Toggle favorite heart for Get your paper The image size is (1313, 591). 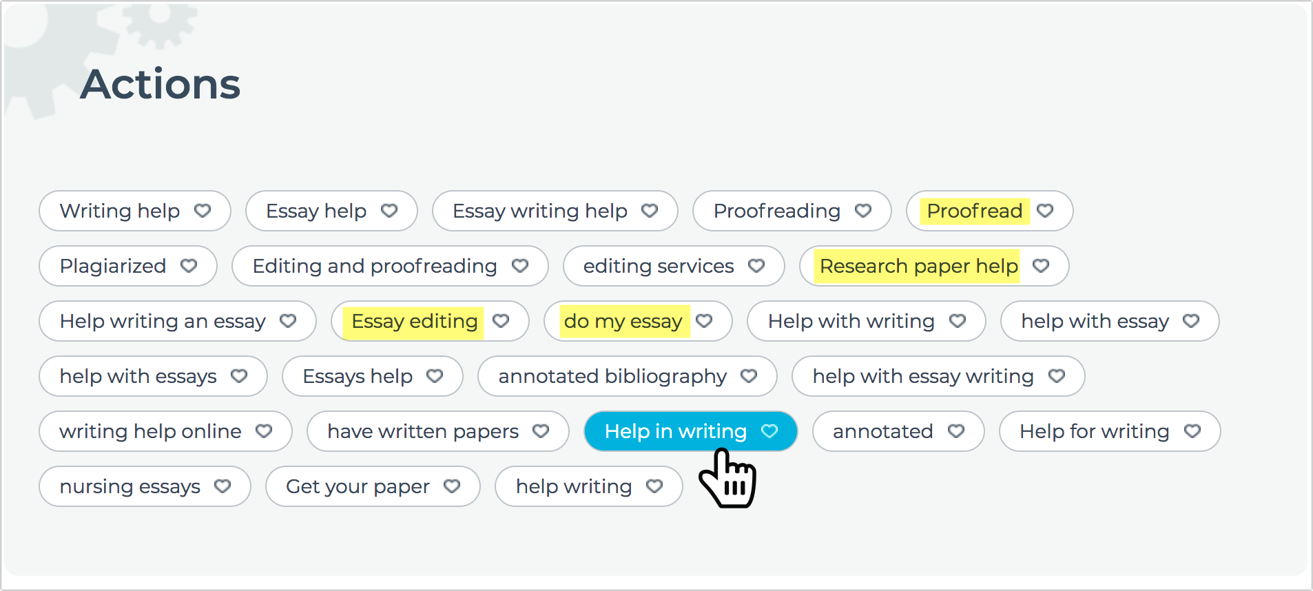[452, 486]
